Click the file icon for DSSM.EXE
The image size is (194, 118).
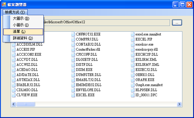click(x=73, y=70)
